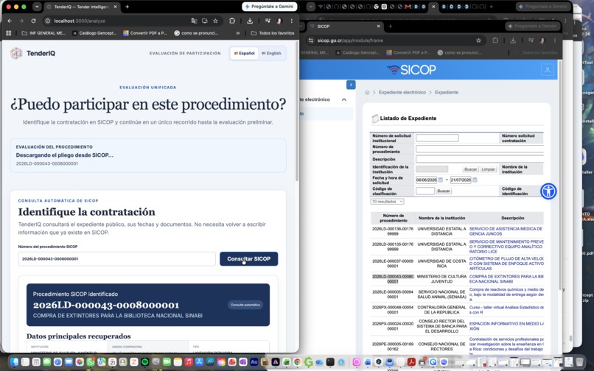Open Chrome three-dot menu in SICOP window

(555, 40)
